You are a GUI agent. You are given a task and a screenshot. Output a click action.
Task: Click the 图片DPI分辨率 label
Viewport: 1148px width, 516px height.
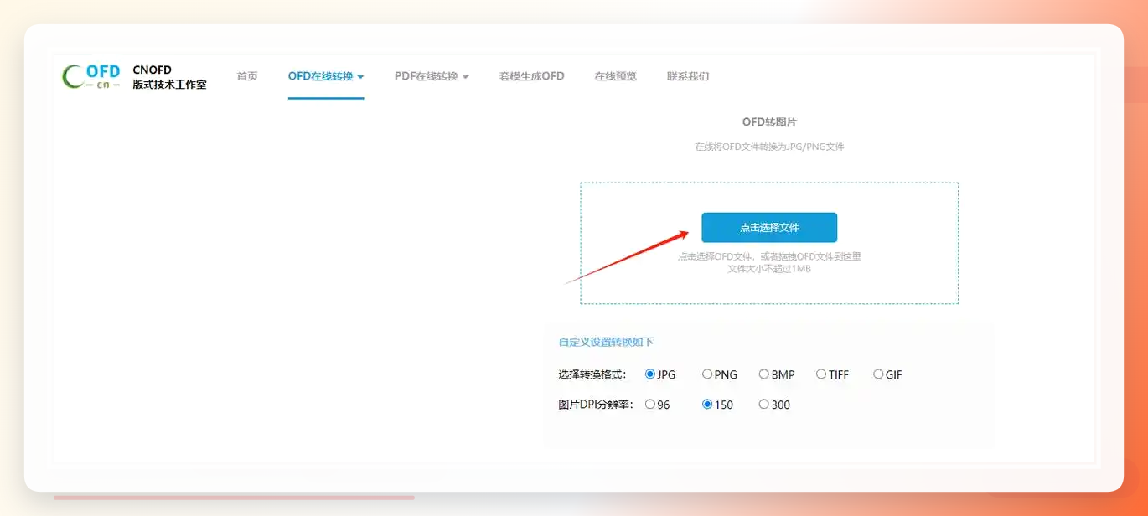pyautogui.click(x=596, y=405)
